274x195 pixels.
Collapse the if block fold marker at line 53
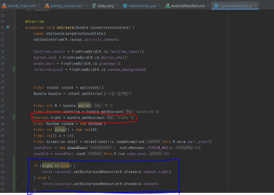tap(15, 166)
